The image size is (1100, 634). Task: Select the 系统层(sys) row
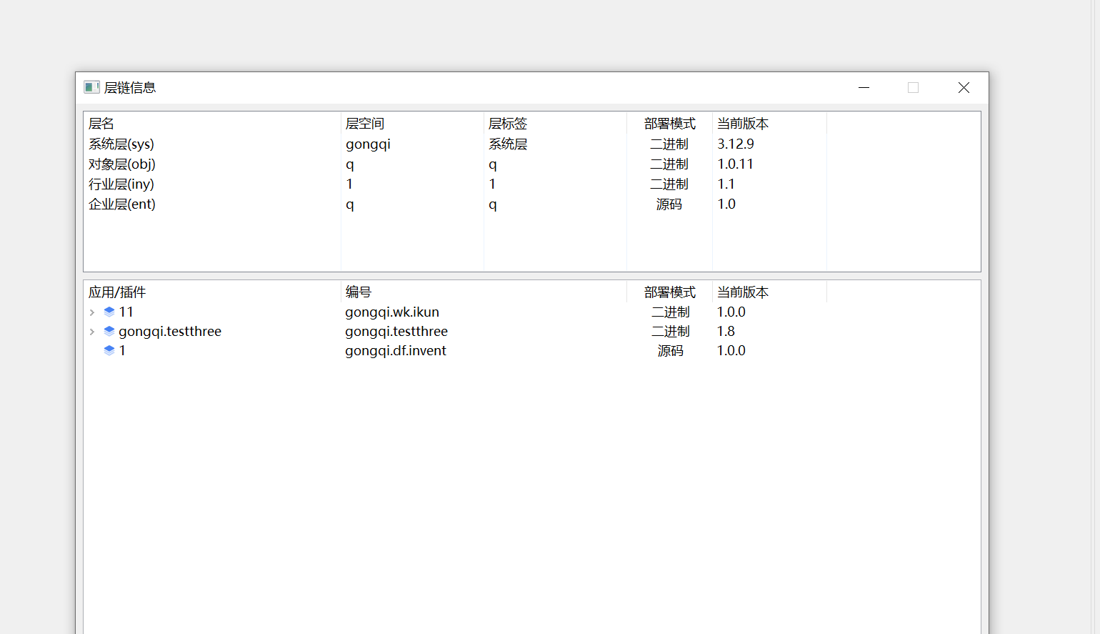click(x=121, y=144)
